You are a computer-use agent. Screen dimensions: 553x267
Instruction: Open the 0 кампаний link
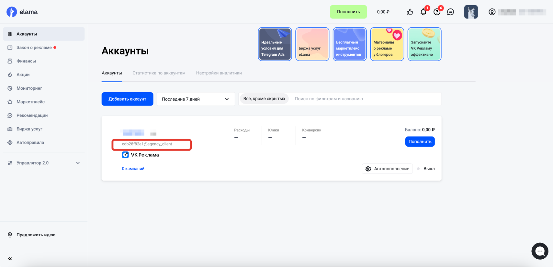[x=133, y=169]
